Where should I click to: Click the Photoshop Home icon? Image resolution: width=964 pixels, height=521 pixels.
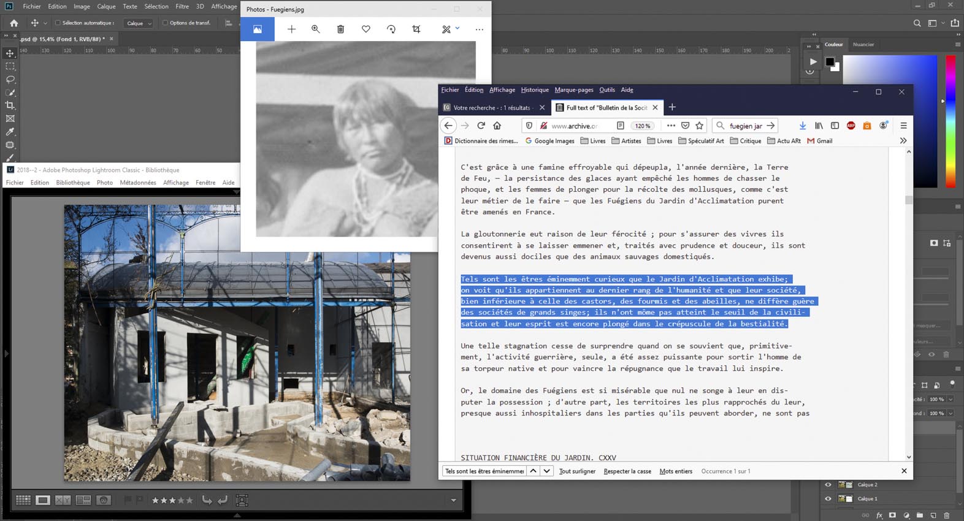(x=13, y=23)
